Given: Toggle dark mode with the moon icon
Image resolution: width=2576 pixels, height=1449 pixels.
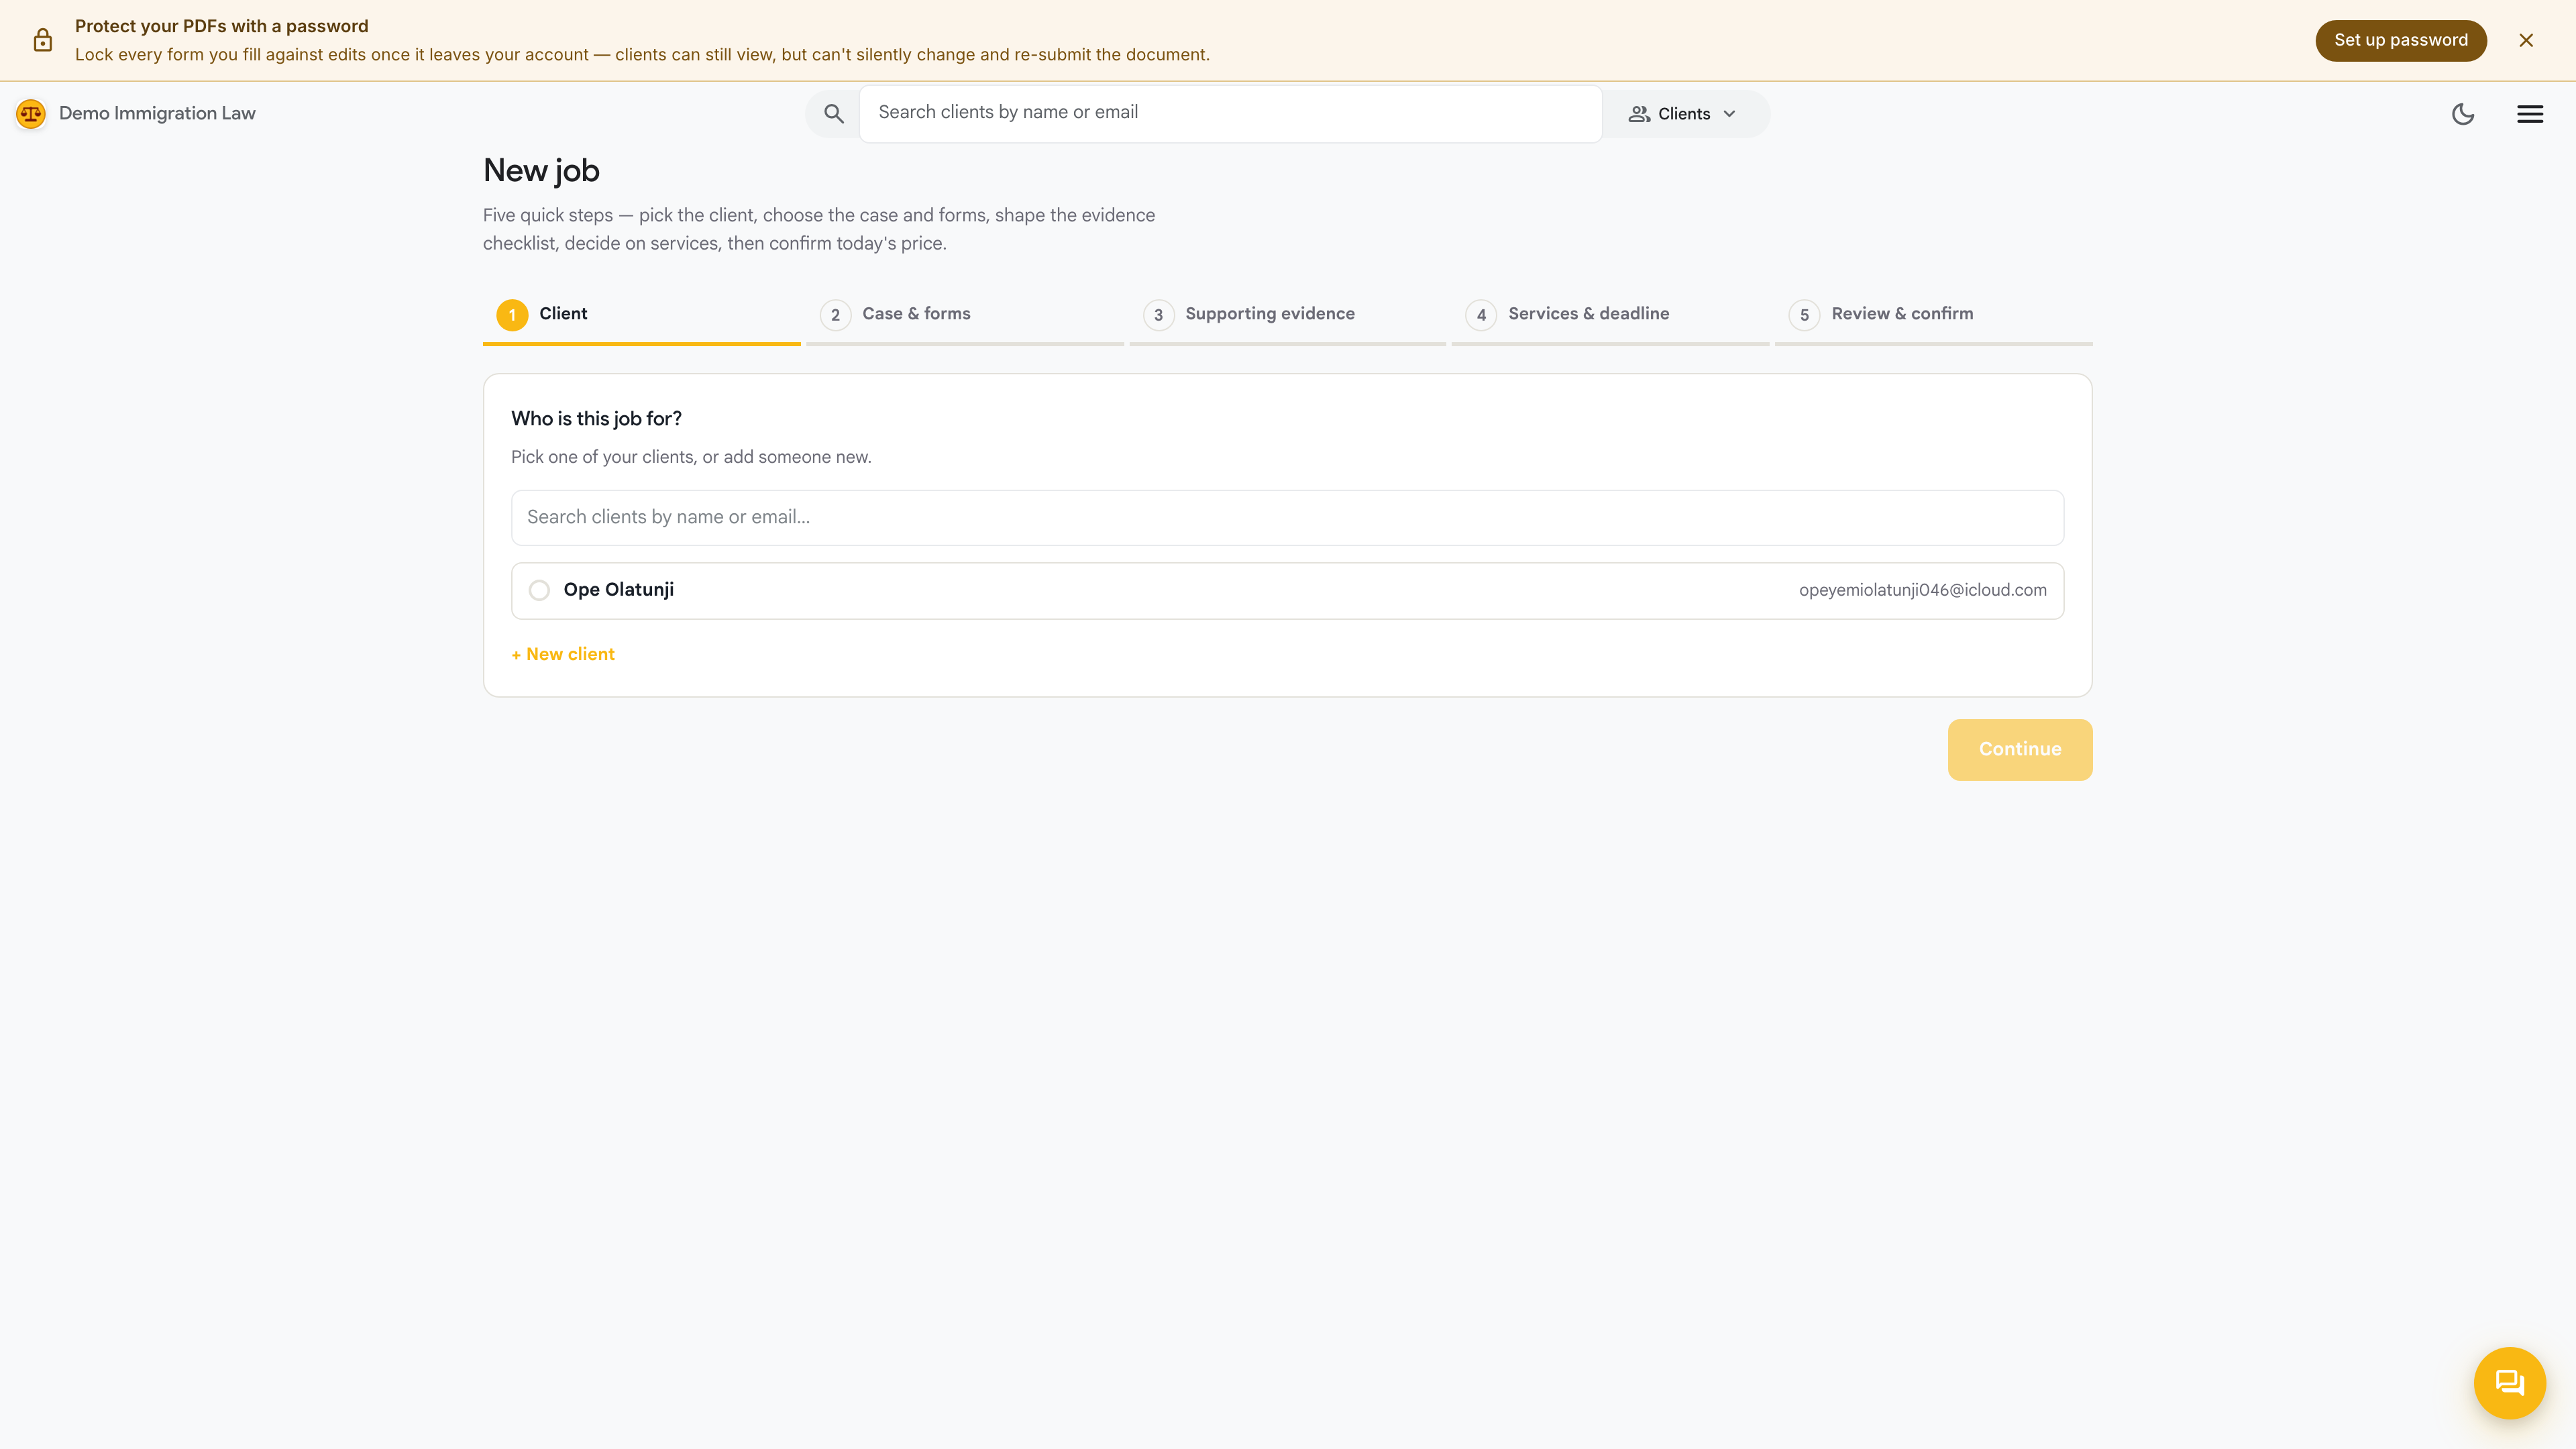Looking at the screenshot, I should pos(2463,114).
